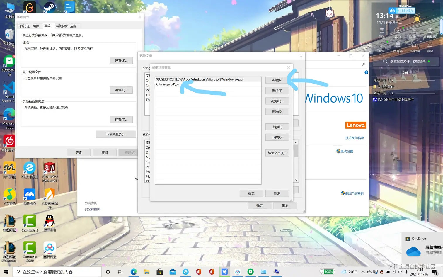
Task: Launch Camtasia 9 from the desktop
Action: coord(30,223)
